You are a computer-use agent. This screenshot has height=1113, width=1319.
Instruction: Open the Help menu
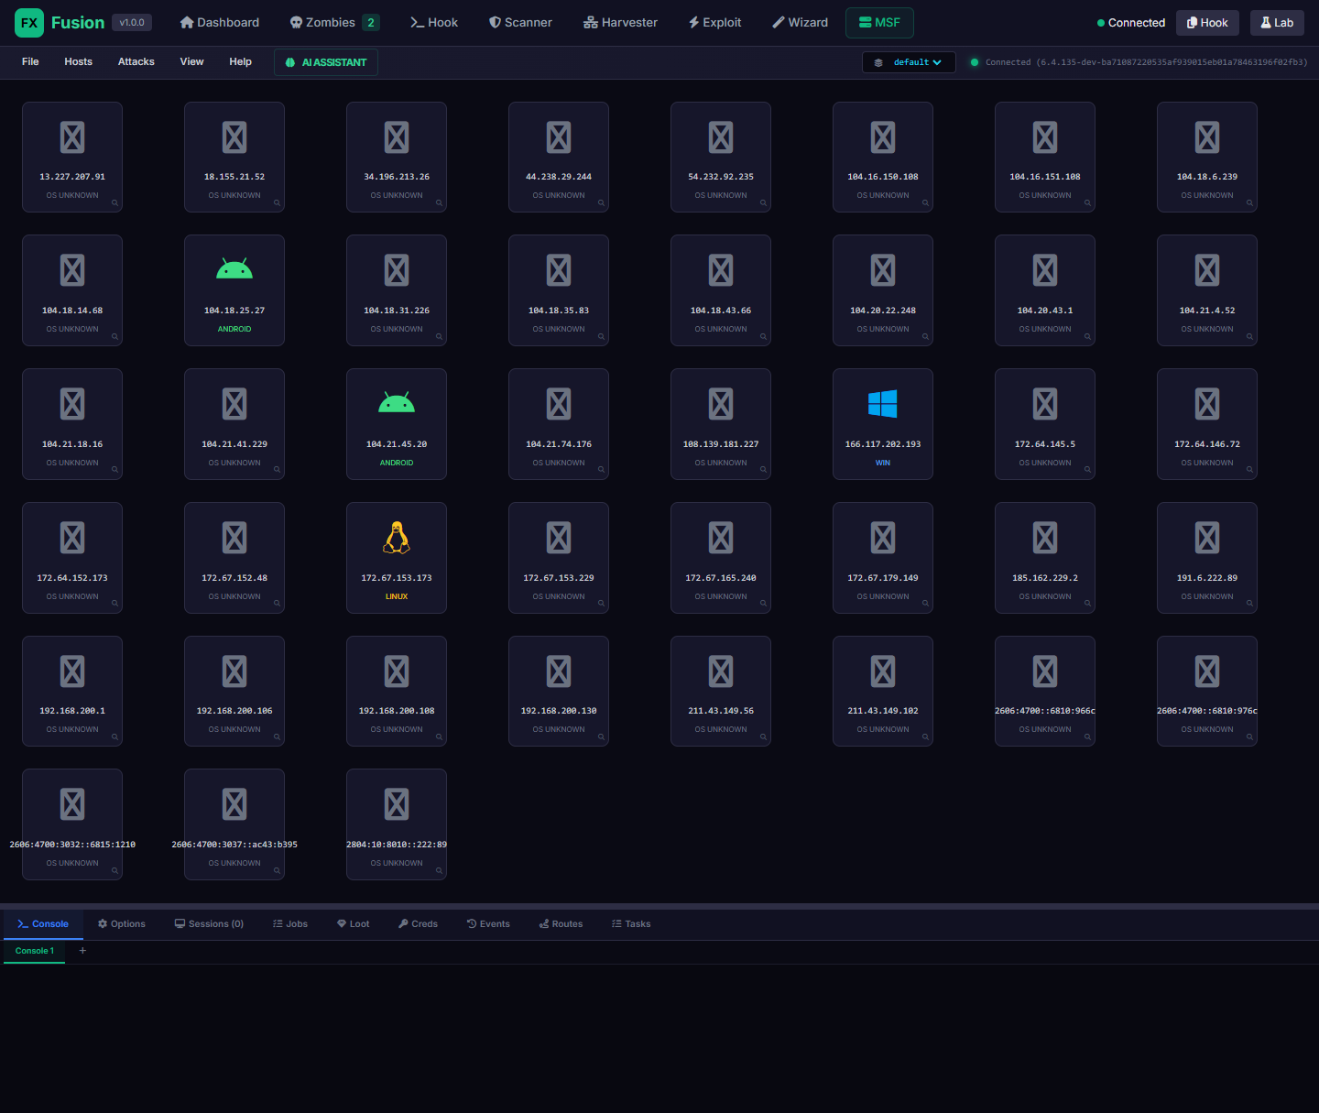[240, 62]
